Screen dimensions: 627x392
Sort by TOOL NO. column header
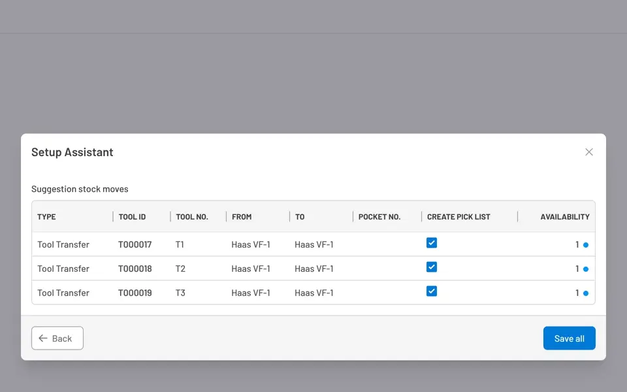[192, 217]
